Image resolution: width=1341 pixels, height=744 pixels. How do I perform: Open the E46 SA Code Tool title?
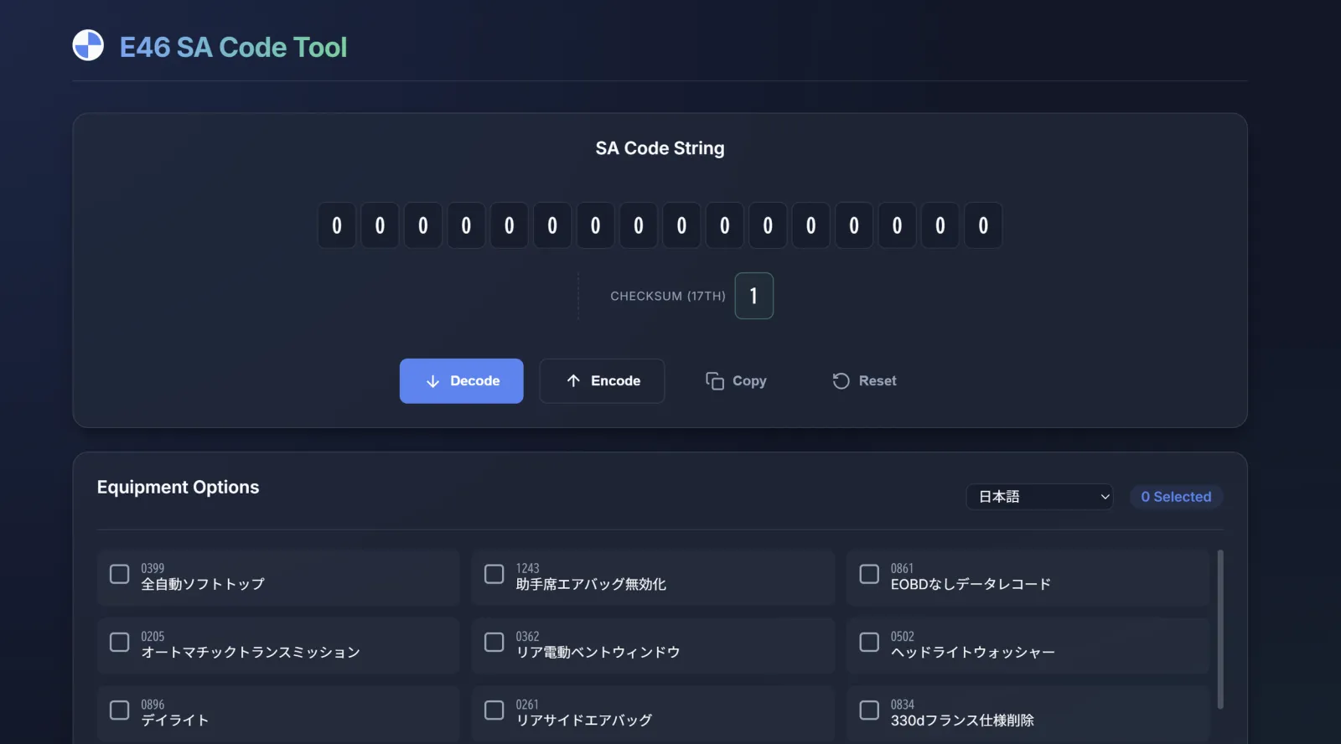coord(233,47)
